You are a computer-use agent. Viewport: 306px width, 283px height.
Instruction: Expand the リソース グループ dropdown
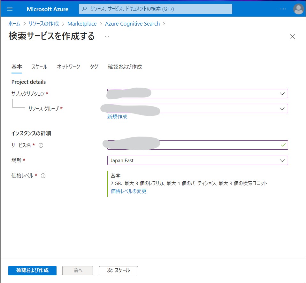198,109
